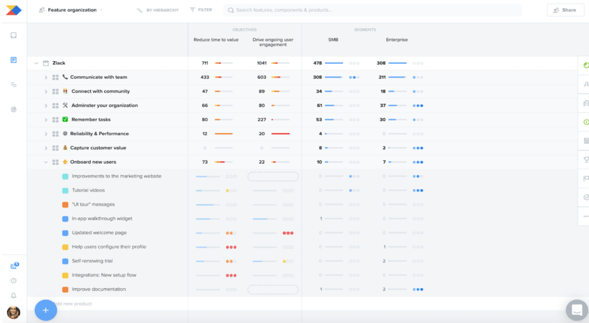
Task: Click the SMB score bar for Tutorial videos
Action: click(335, 190)
